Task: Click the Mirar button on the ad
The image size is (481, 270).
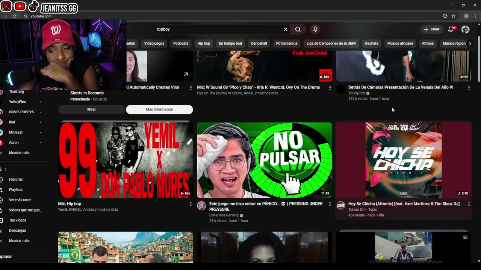Action: click(x=91, y=109)
